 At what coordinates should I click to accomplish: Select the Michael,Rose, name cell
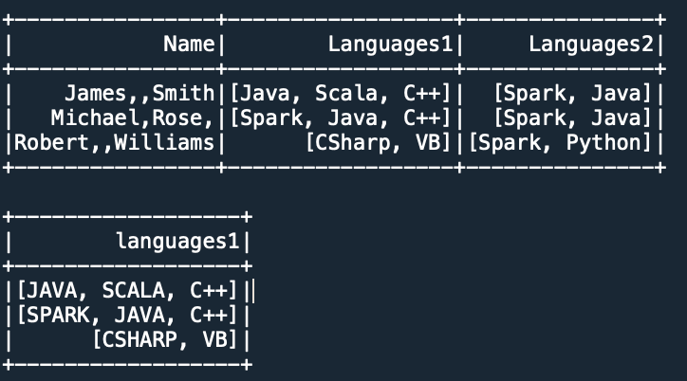(x=133, y=118)
